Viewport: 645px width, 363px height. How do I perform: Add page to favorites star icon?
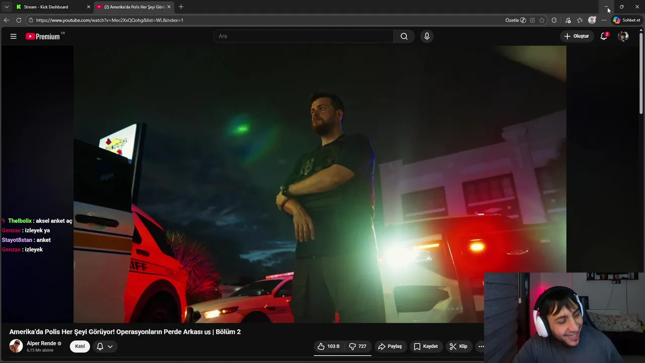coord(542,20)
